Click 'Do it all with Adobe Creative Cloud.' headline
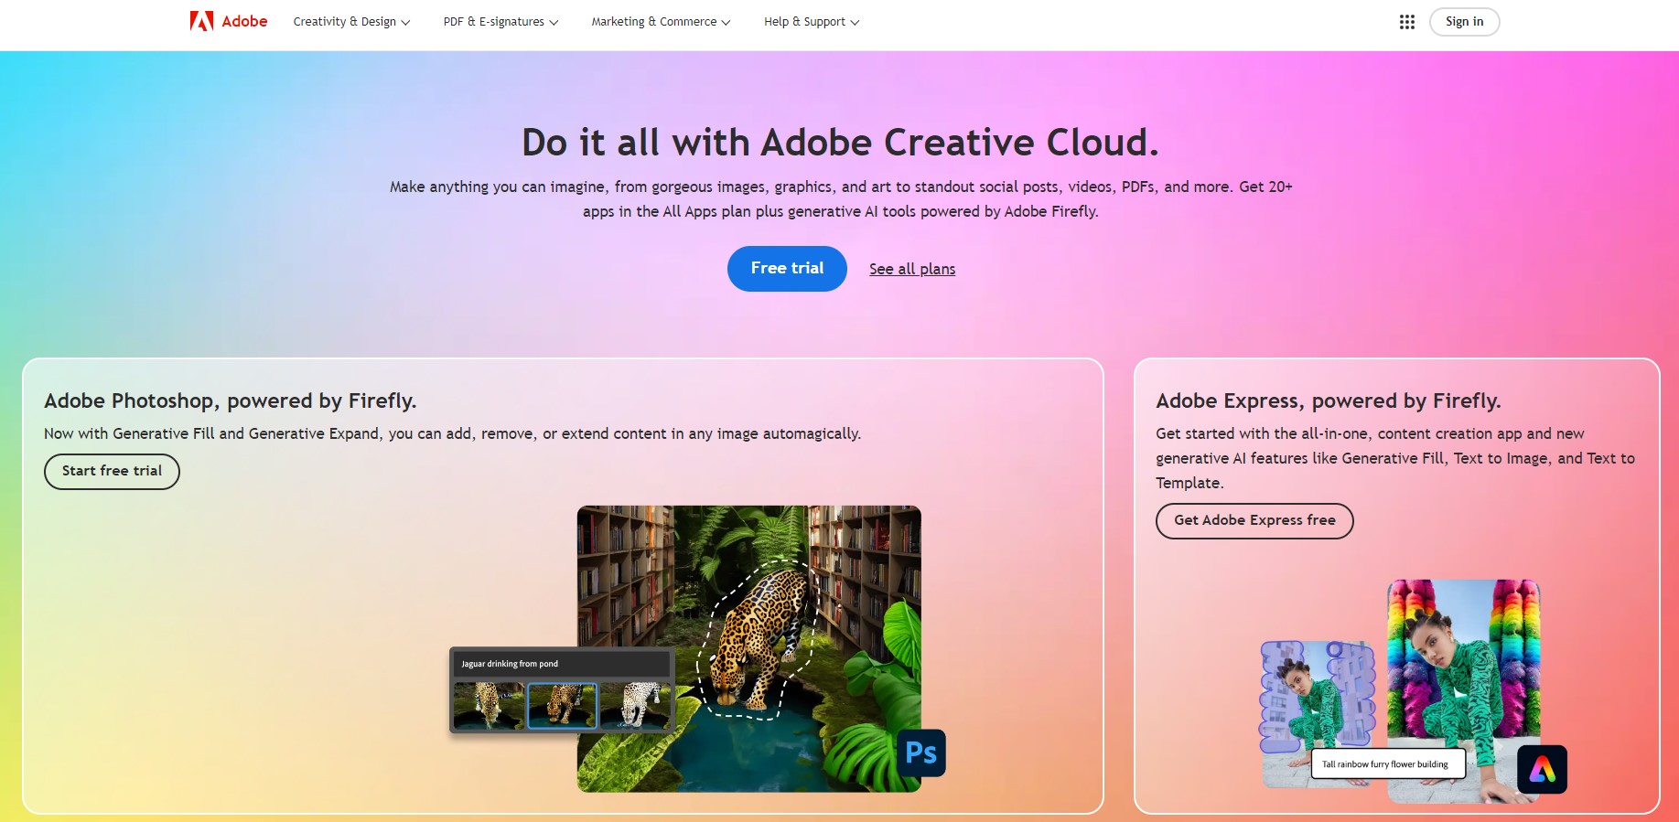1679x822 pixels. tap(840, 143)
